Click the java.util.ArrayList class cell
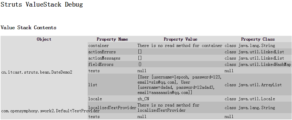292x120 pixels. click(253, 85)
